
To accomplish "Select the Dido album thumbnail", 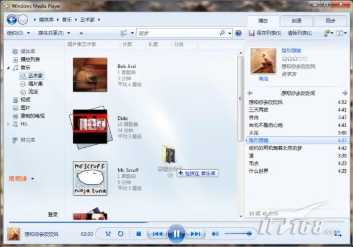I will click(x=90, y=127).
